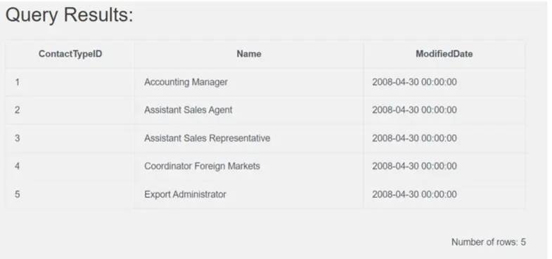This screenshot has height=259, width=552.
Task: Click ContactTypeID value 2 cell
Action: tap(70, 110)
